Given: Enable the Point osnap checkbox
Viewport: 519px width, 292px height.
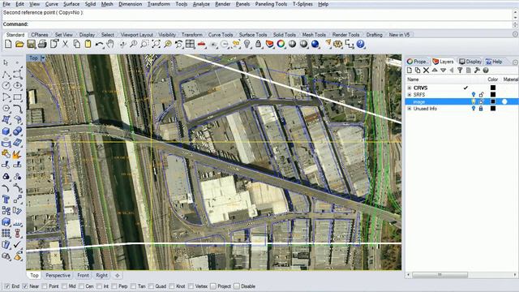Looking at the screenshot, I should pos(45,286).
